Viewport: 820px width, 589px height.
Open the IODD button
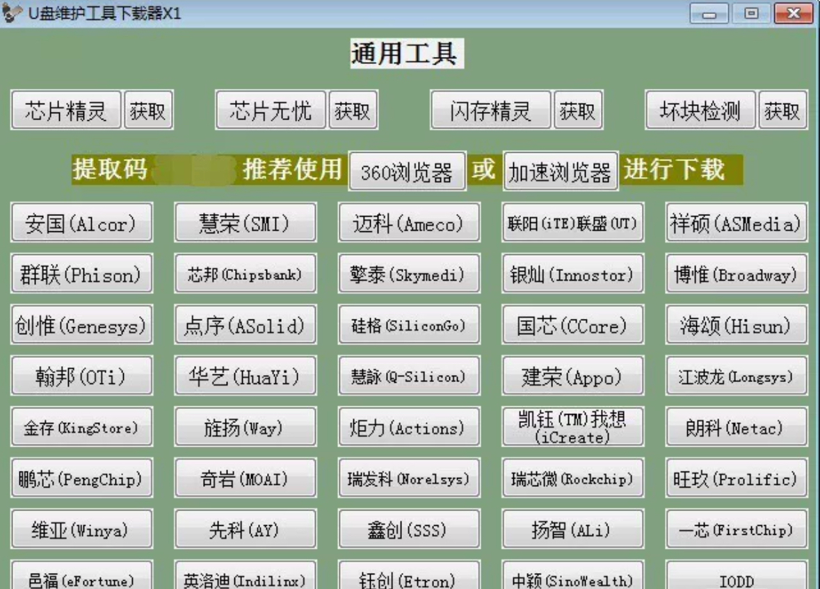pos(737,575)
